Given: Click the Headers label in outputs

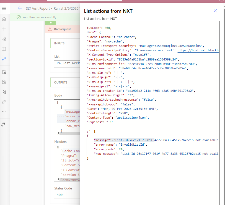Looking at the screenshot, I should click(x=60, y=142).
